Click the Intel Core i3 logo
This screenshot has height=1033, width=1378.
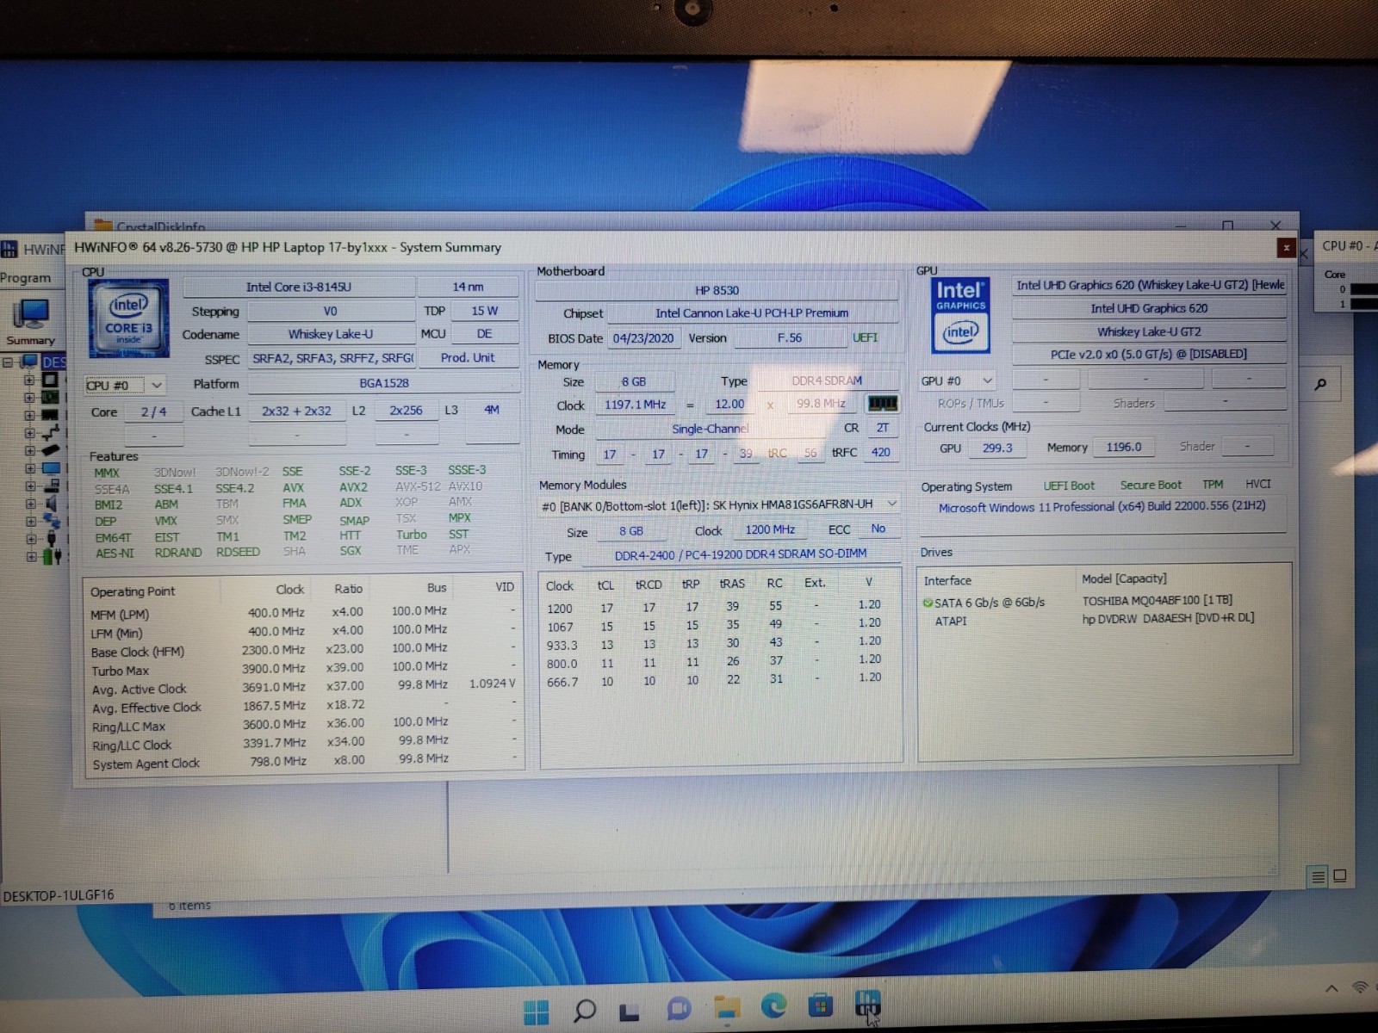128,318
